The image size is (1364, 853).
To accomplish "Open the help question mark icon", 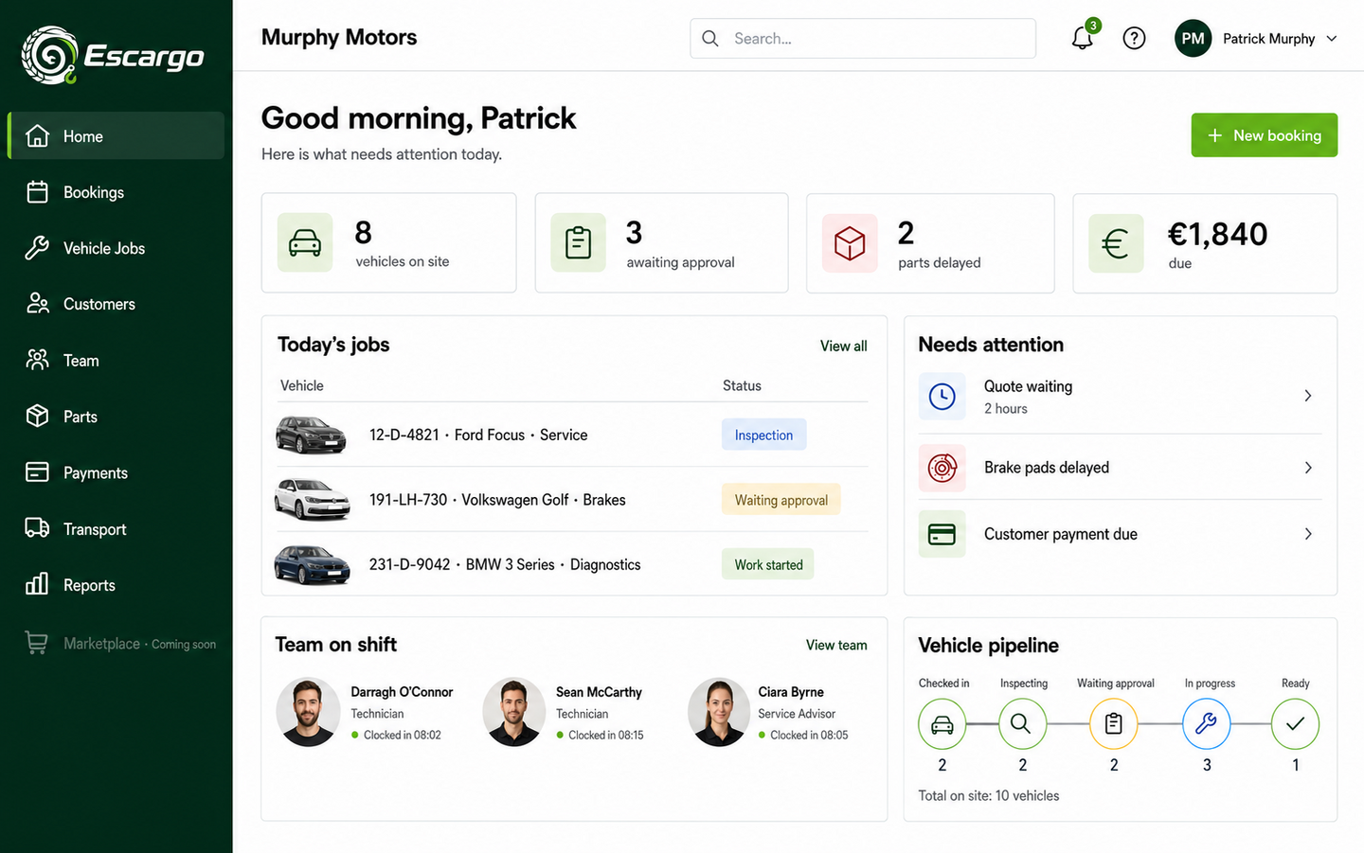I will coord(1134,38).
